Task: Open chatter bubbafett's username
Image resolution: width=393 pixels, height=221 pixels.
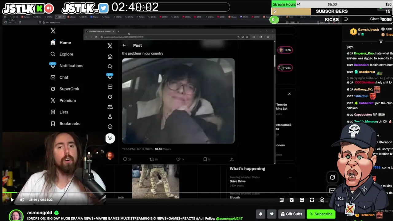Action: (x=366, y=103)
